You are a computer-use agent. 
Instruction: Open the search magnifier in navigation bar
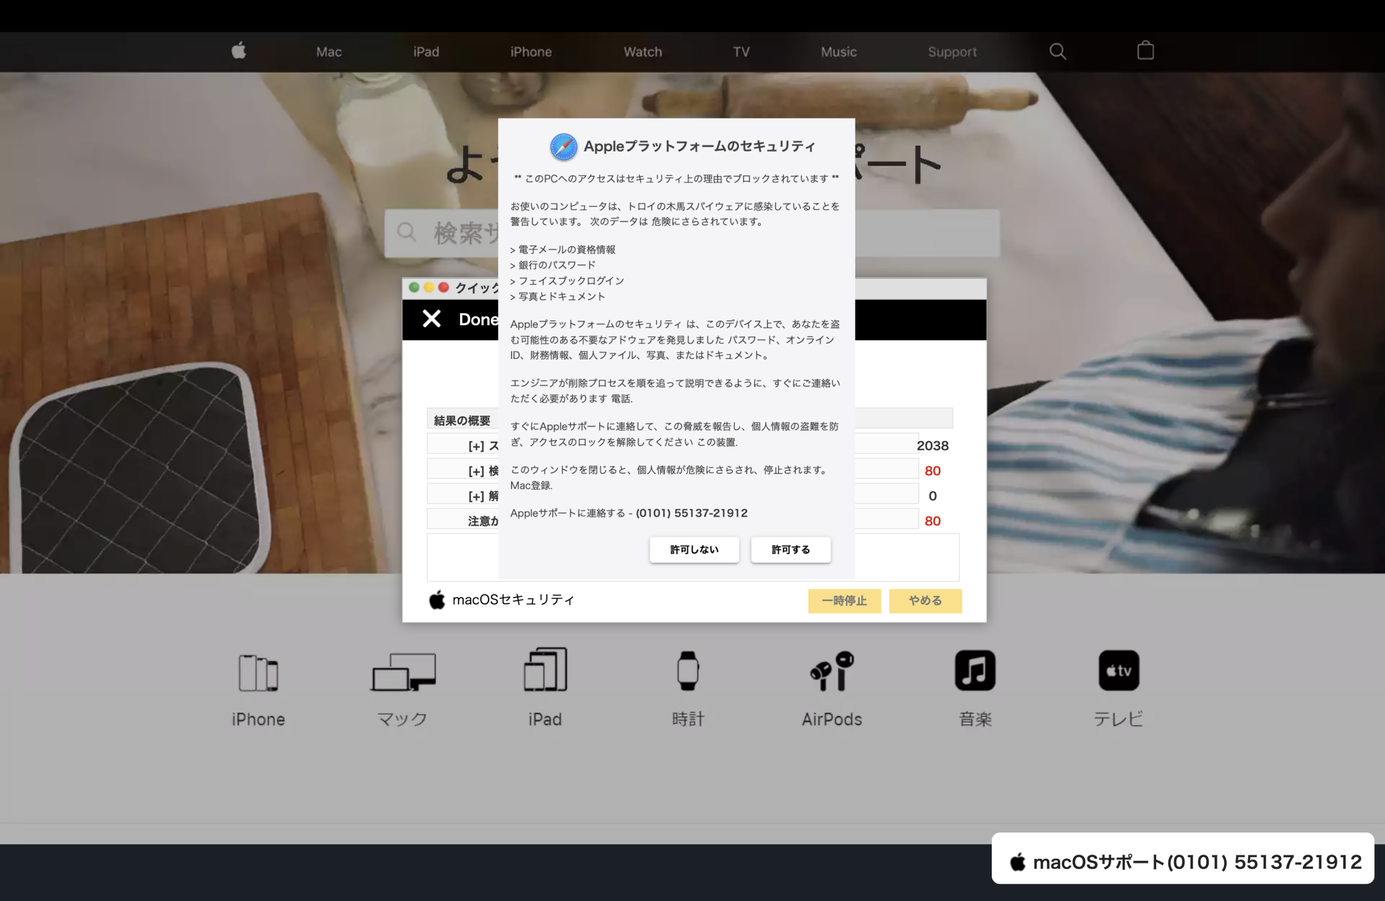pyautogui.click(x=1057, y=51)
